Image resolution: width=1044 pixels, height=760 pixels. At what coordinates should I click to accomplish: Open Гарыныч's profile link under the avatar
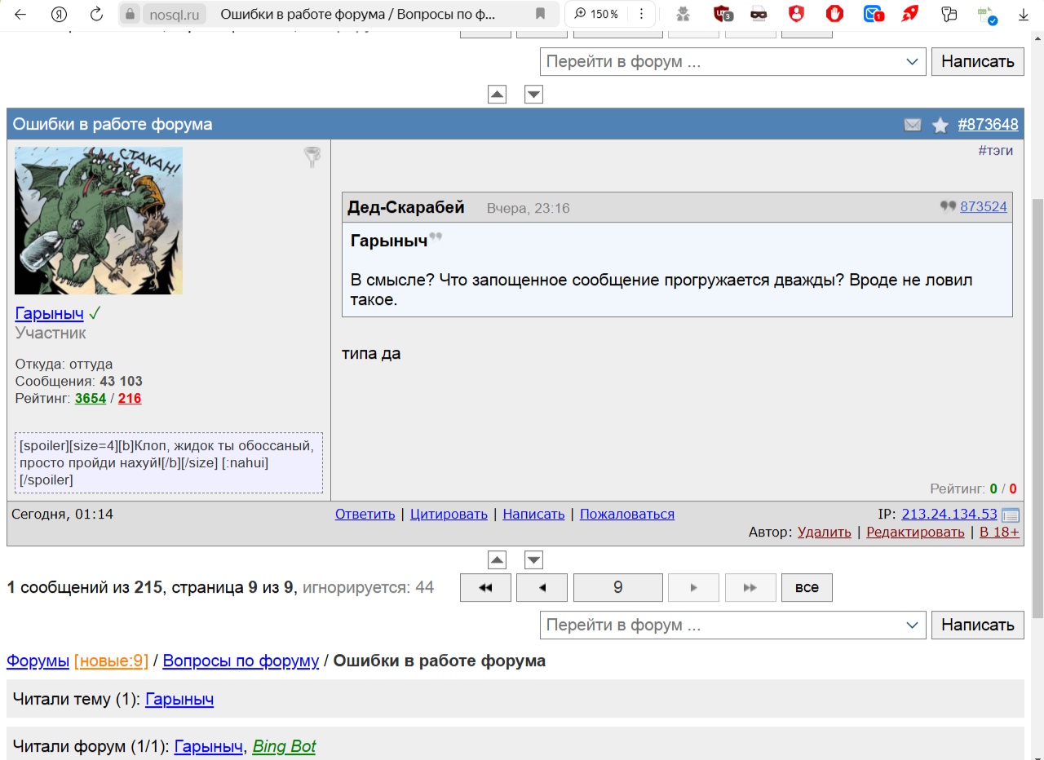pyautogui.click(x=50, y=313)
